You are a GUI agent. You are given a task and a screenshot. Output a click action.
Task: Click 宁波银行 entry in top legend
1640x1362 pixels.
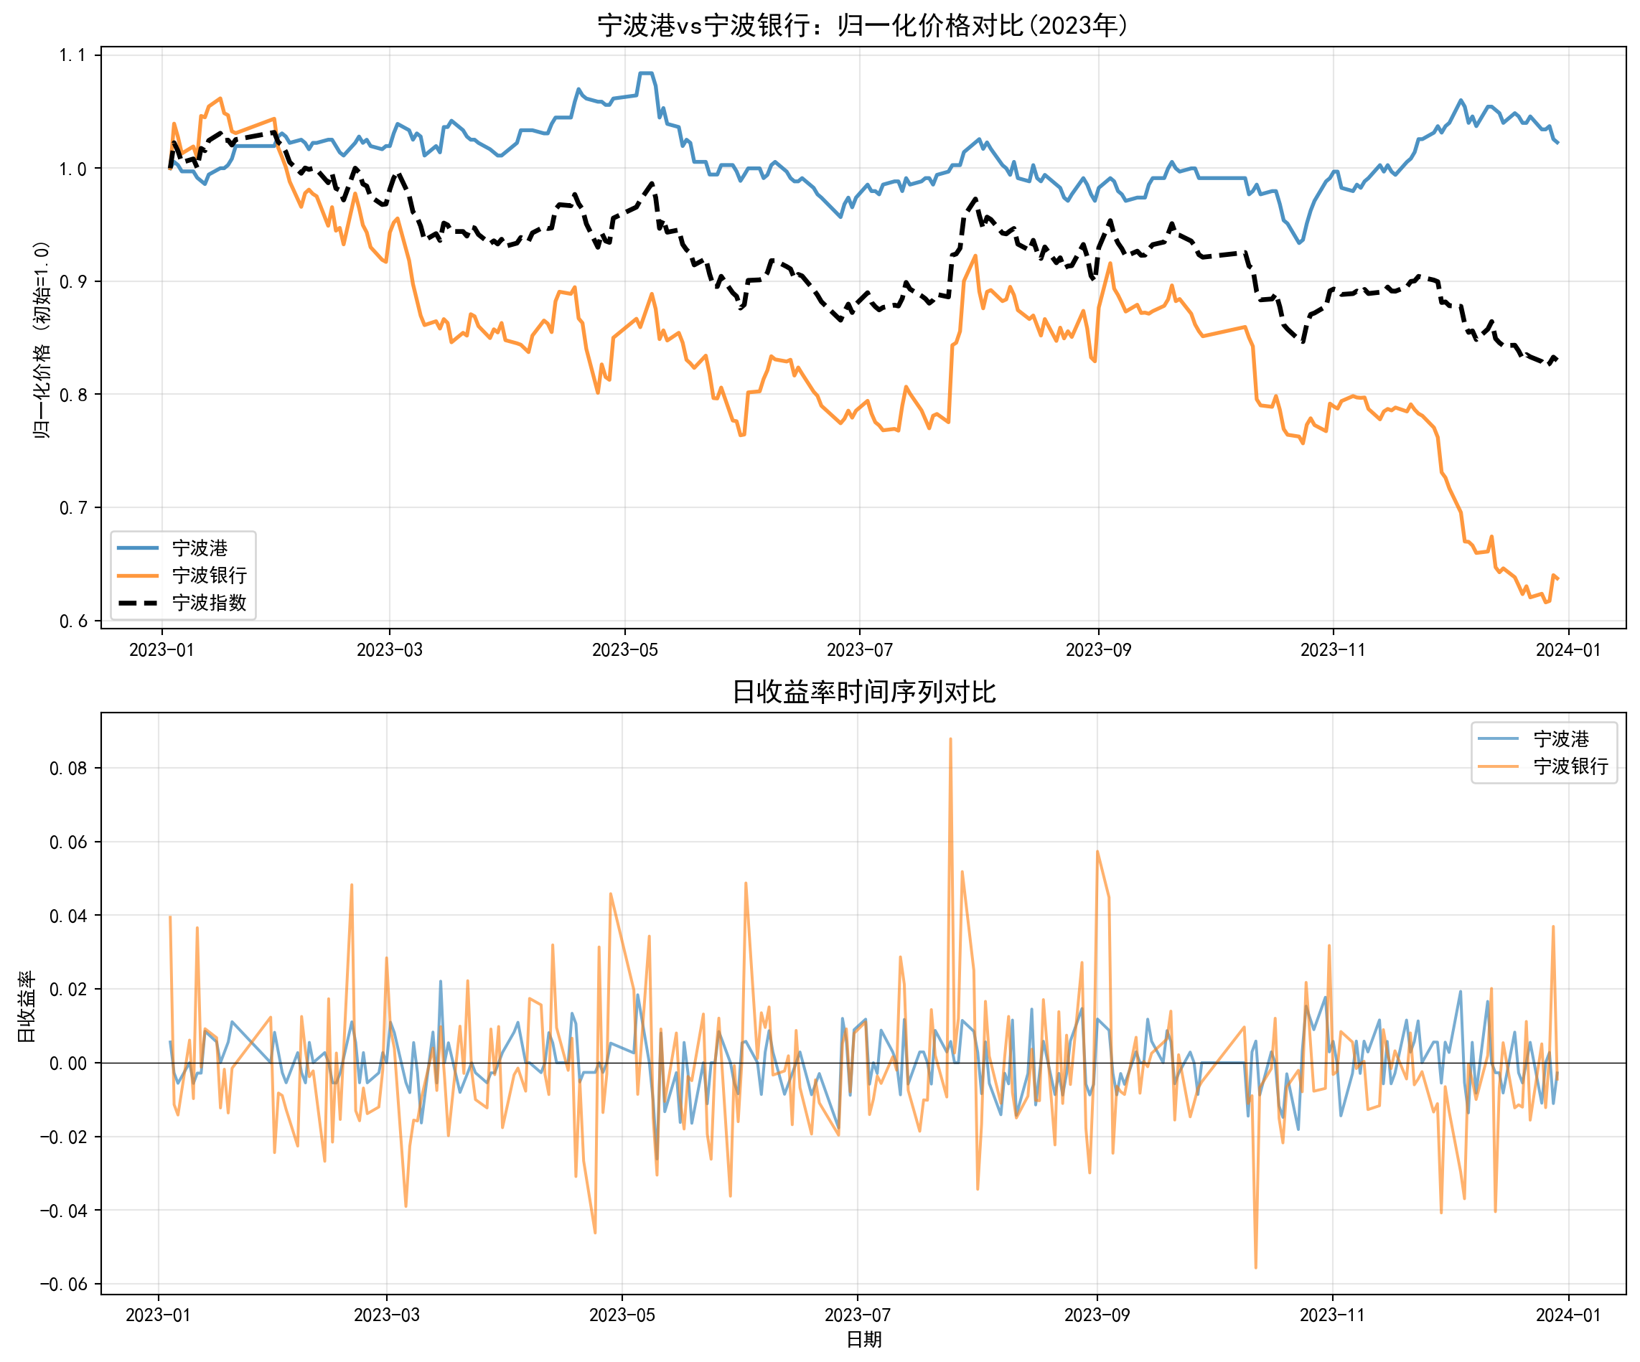(x=210, y=576)
